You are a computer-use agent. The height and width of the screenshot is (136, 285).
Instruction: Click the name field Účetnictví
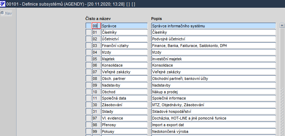pyautogui.click(x=124, y=39)
